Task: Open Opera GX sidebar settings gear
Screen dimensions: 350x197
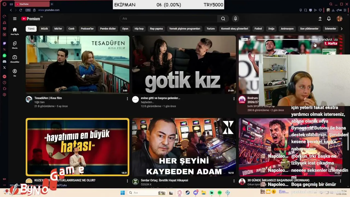Action: 4,95
